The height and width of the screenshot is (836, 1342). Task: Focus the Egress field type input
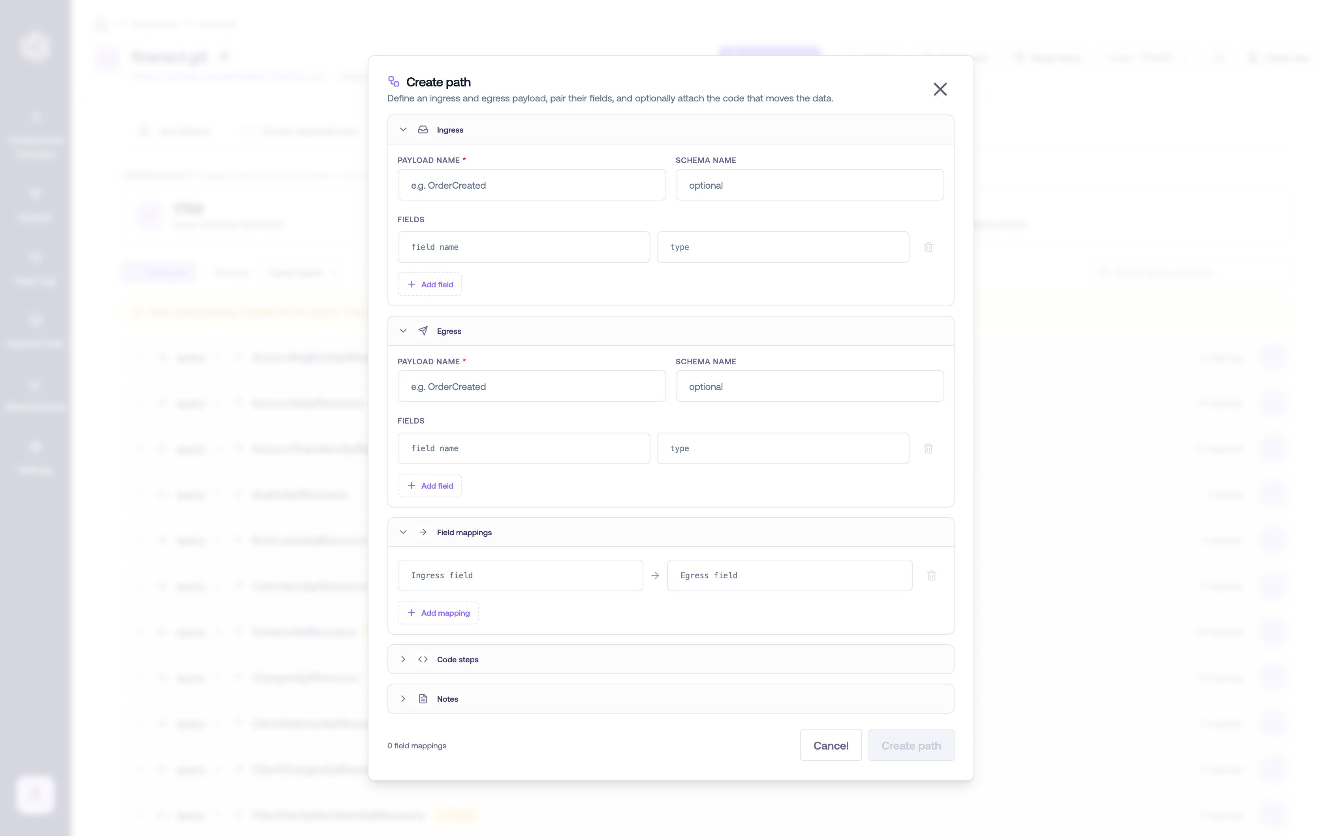point(783,448)
